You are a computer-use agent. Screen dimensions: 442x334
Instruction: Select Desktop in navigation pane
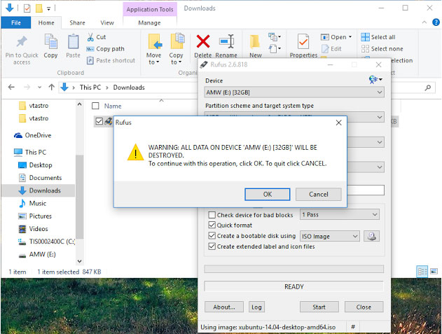(x=35, y=165)
